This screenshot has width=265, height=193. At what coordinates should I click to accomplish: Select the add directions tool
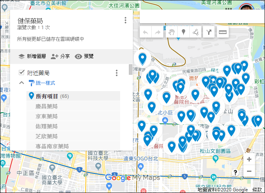(x=209, y=32)
